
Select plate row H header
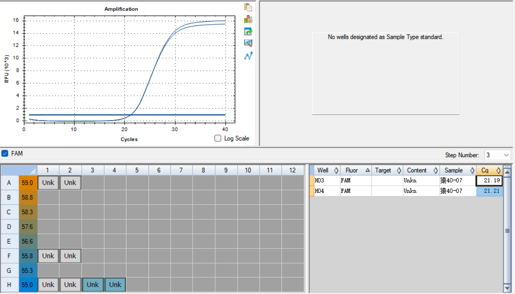(x=9, y=285)
